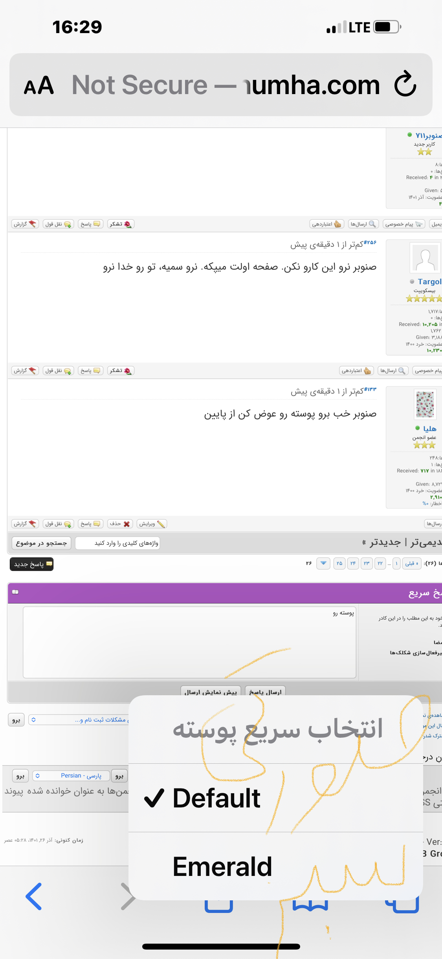
Task: Focus the quick reply text area
Action: click(x=189, y=642)
